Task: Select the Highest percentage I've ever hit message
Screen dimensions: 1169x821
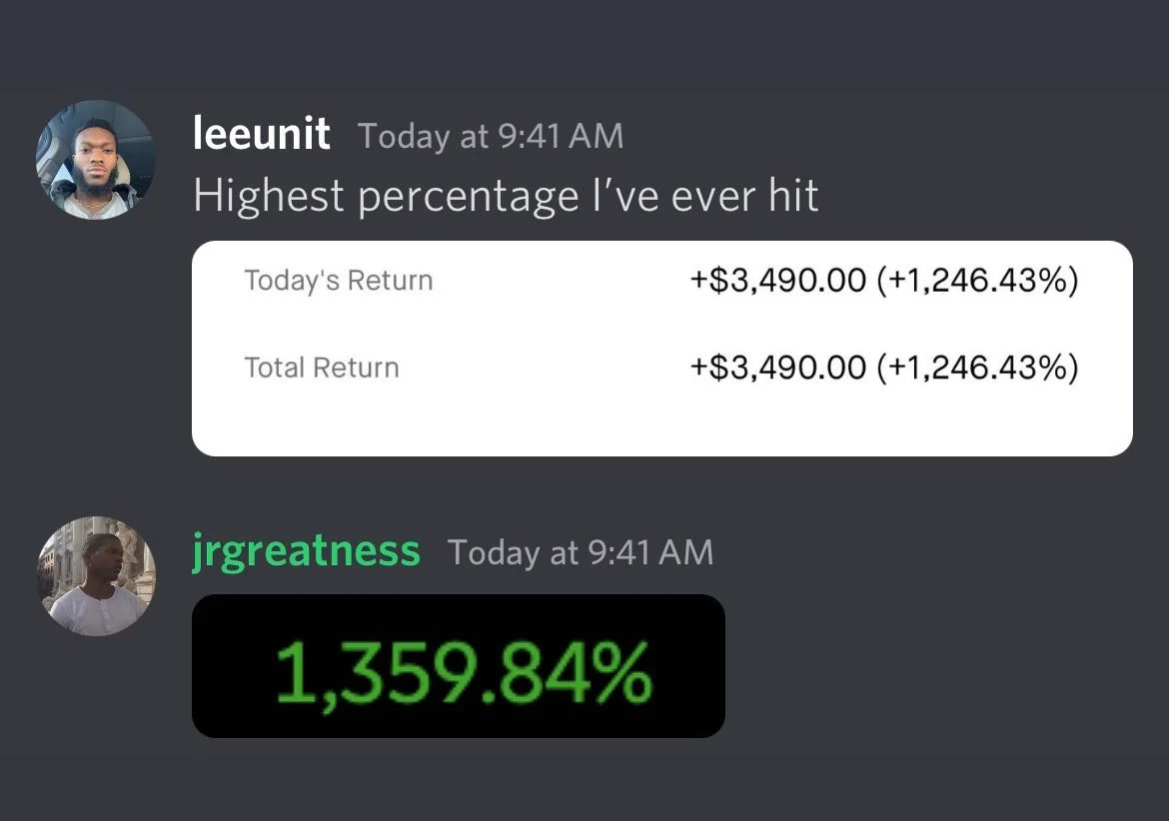Action: pyautogui.click(x=506, y=197)
